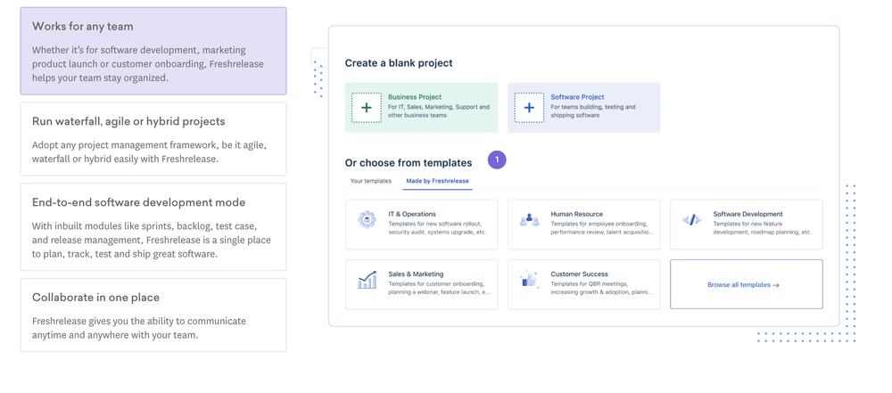Click the Customer Success thumbs-up icon
The height and width of the screenshot is (393, 892).
(528, 279)
